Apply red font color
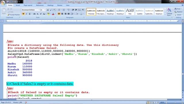Image resolution: width=184 pixels, height=104 pixels. tap(53, 14)
